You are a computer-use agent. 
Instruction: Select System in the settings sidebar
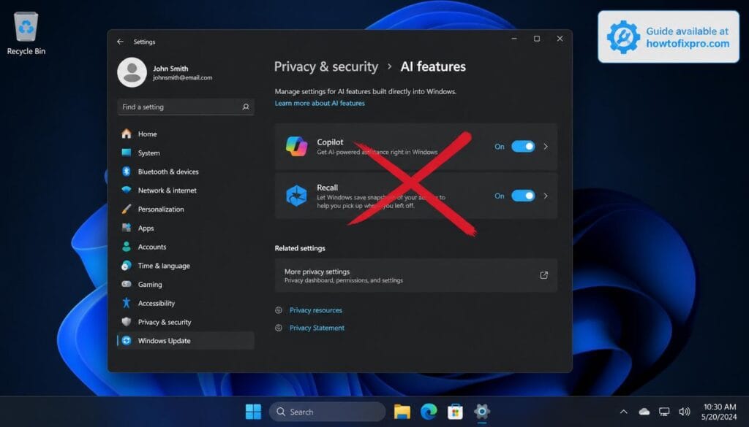(185, 153)
